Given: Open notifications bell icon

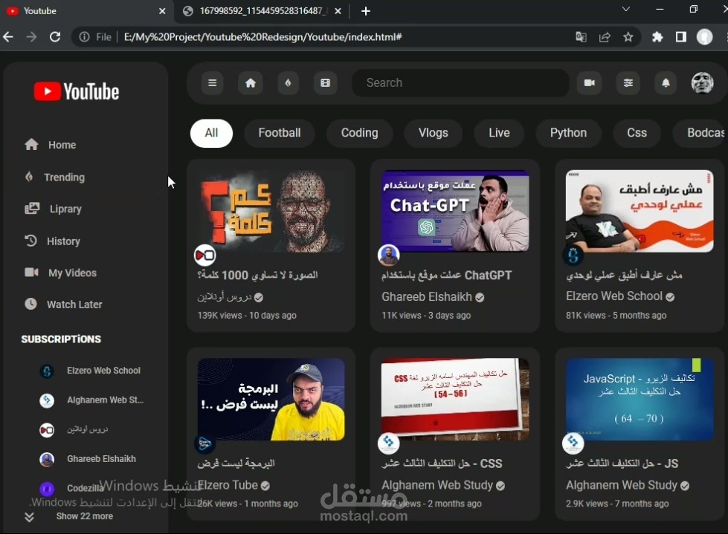Looking at the screenshot, I should pos(666,83).
